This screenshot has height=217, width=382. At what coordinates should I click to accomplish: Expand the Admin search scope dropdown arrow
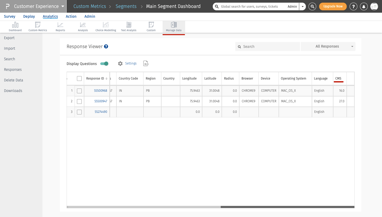point(303,6)
